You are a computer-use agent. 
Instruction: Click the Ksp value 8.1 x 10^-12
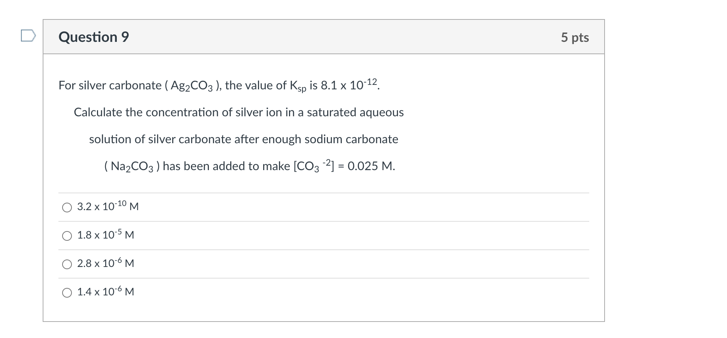(x=350, y=84)
